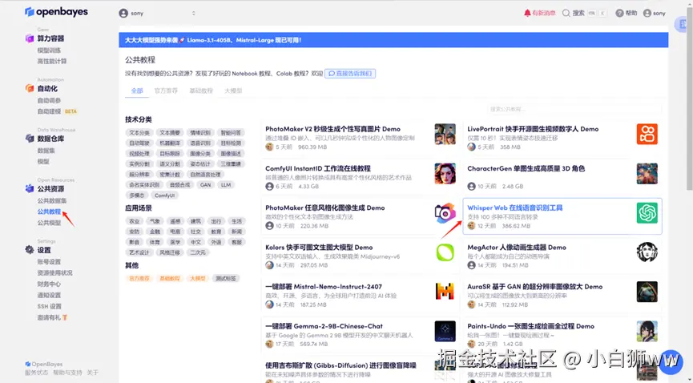Open 高性能计算 in the sidebar

coord(52,62)
